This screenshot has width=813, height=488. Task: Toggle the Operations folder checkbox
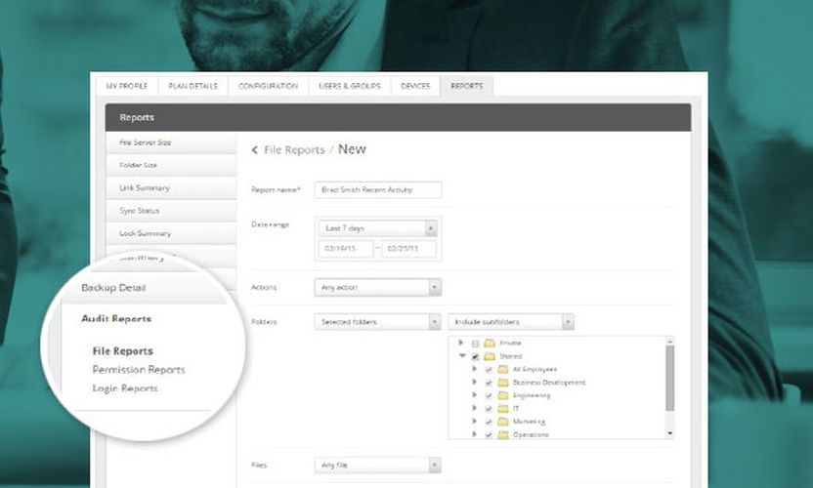(489, 434)
